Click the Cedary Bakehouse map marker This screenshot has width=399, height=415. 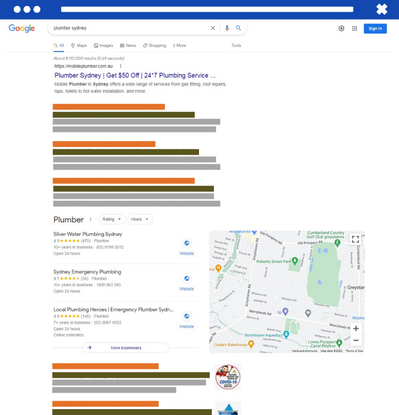coord(251,344)
